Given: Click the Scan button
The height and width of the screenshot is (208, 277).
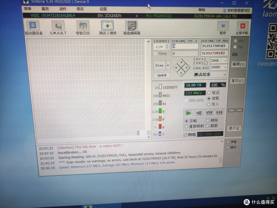Looking at the screenshot, I should (159, 65).
